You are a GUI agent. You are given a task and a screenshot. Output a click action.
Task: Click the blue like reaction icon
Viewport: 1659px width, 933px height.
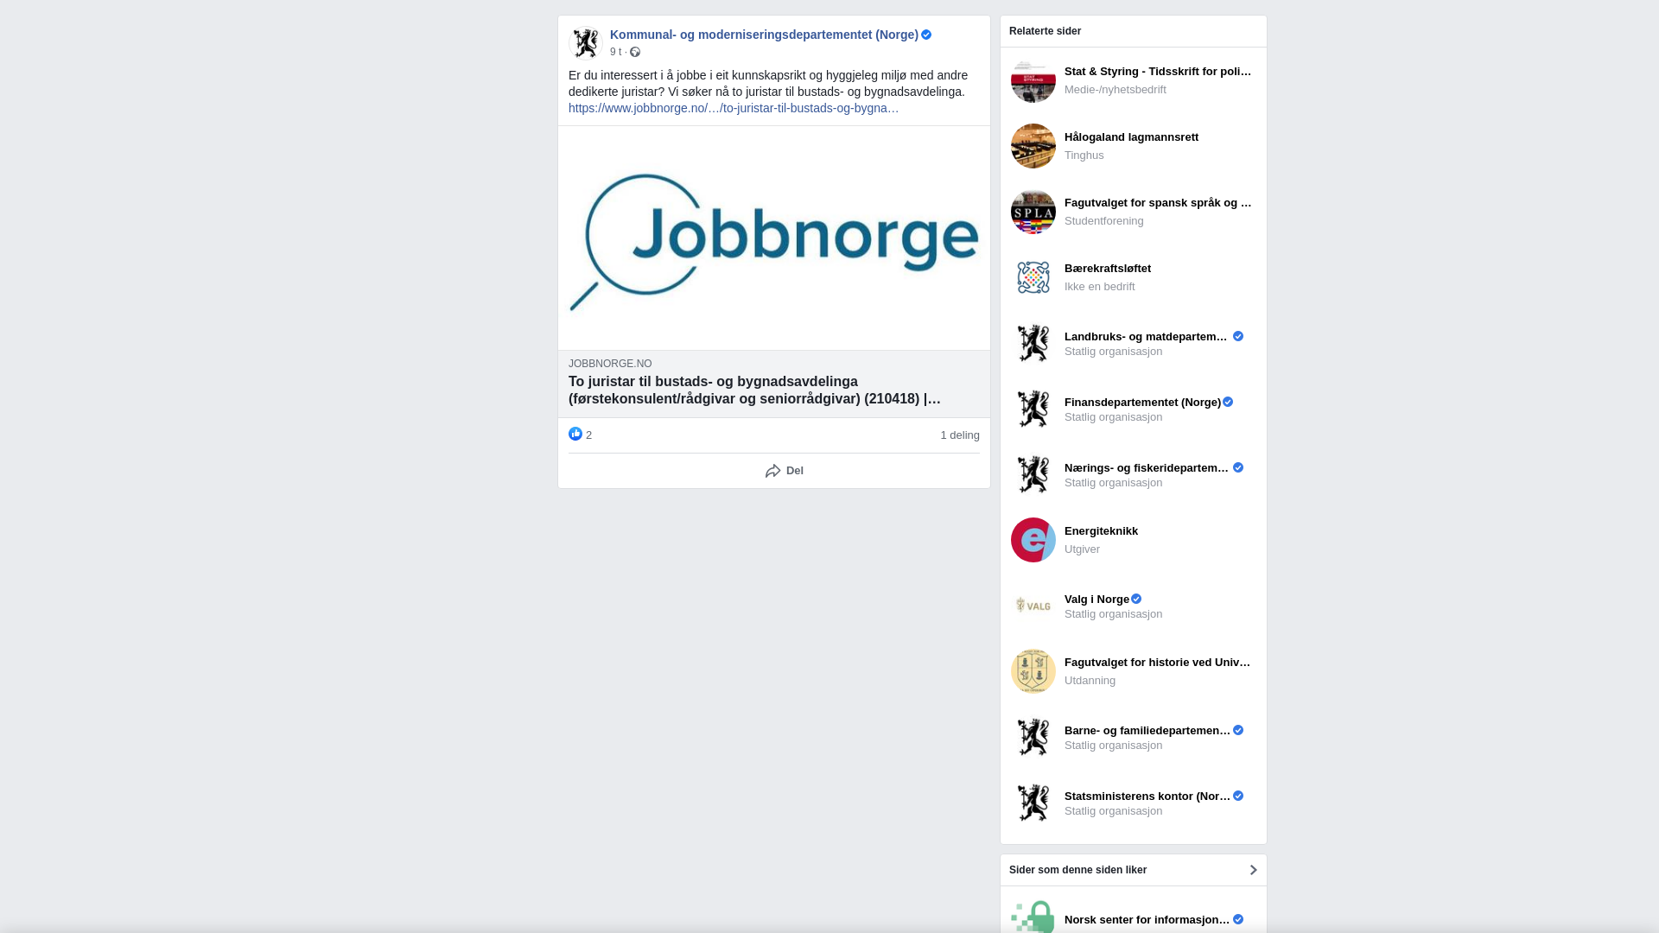pyautogui.click(x=575, y=434)
